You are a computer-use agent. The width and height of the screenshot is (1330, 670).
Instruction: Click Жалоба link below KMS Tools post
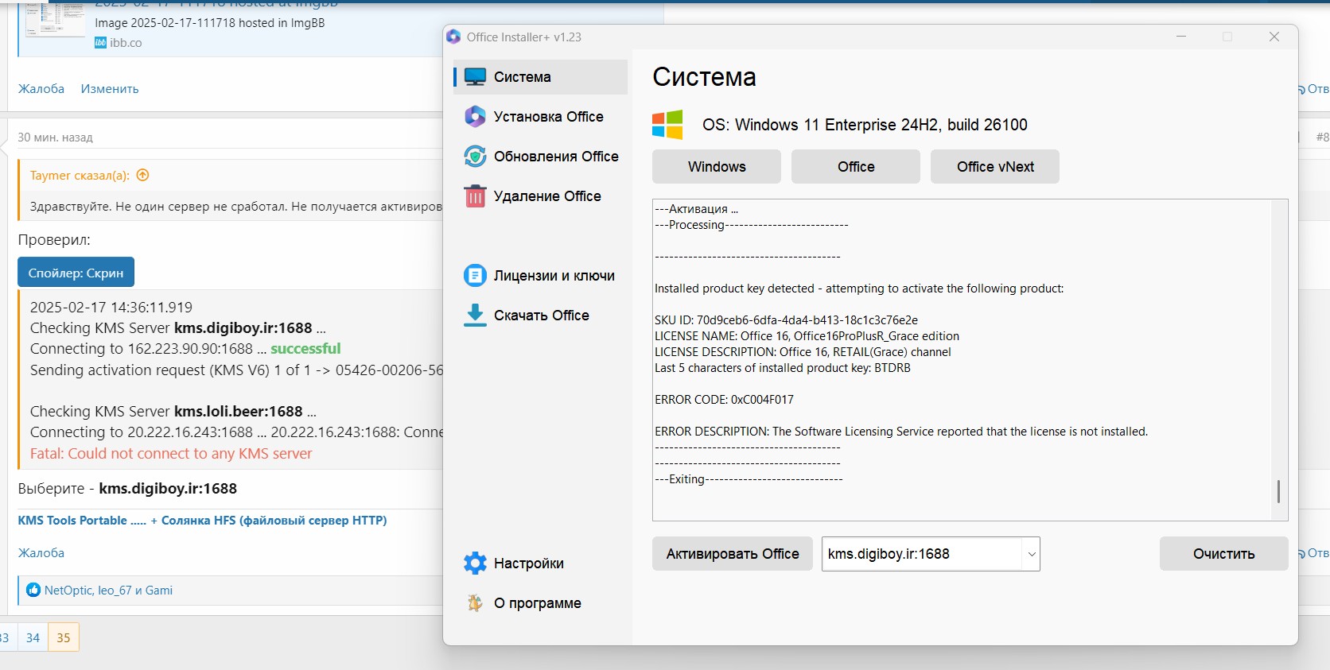point(41,552)
